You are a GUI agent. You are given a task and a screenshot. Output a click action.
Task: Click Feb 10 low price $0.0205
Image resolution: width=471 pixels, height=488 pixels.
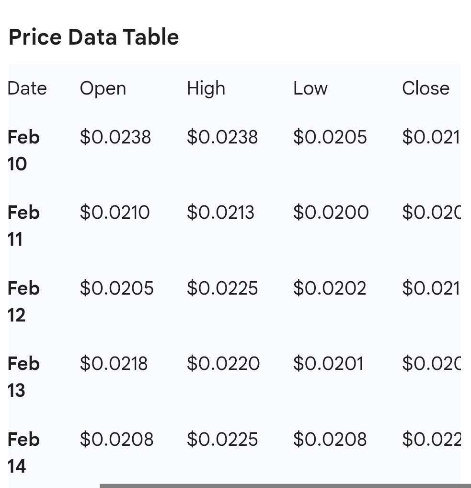coord(330,137)
